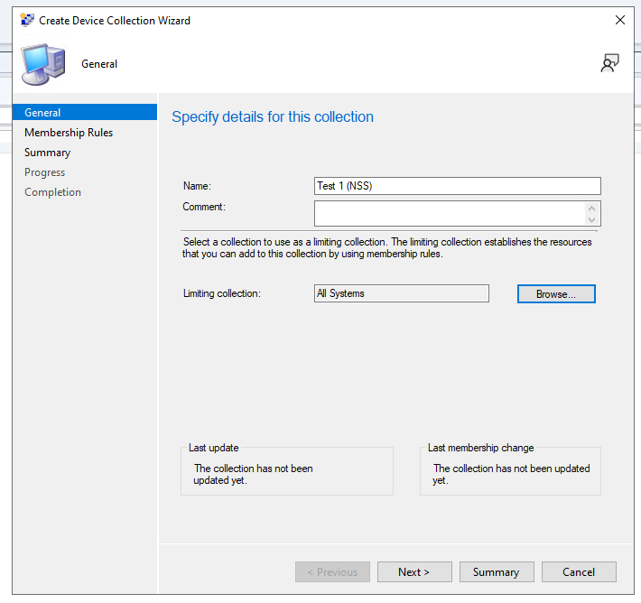
Task: Click the Last membership change status box
Action: click(x=510, y=470)
